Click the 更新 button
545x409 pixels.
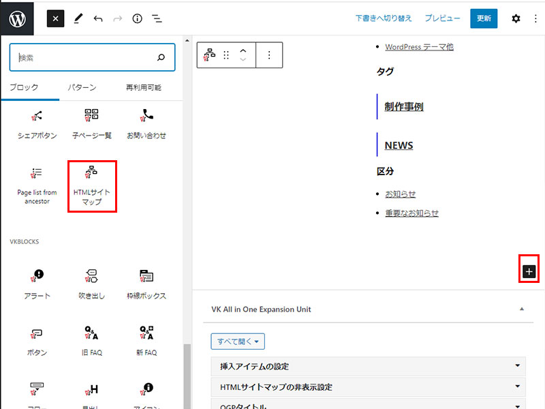point(484,18)
